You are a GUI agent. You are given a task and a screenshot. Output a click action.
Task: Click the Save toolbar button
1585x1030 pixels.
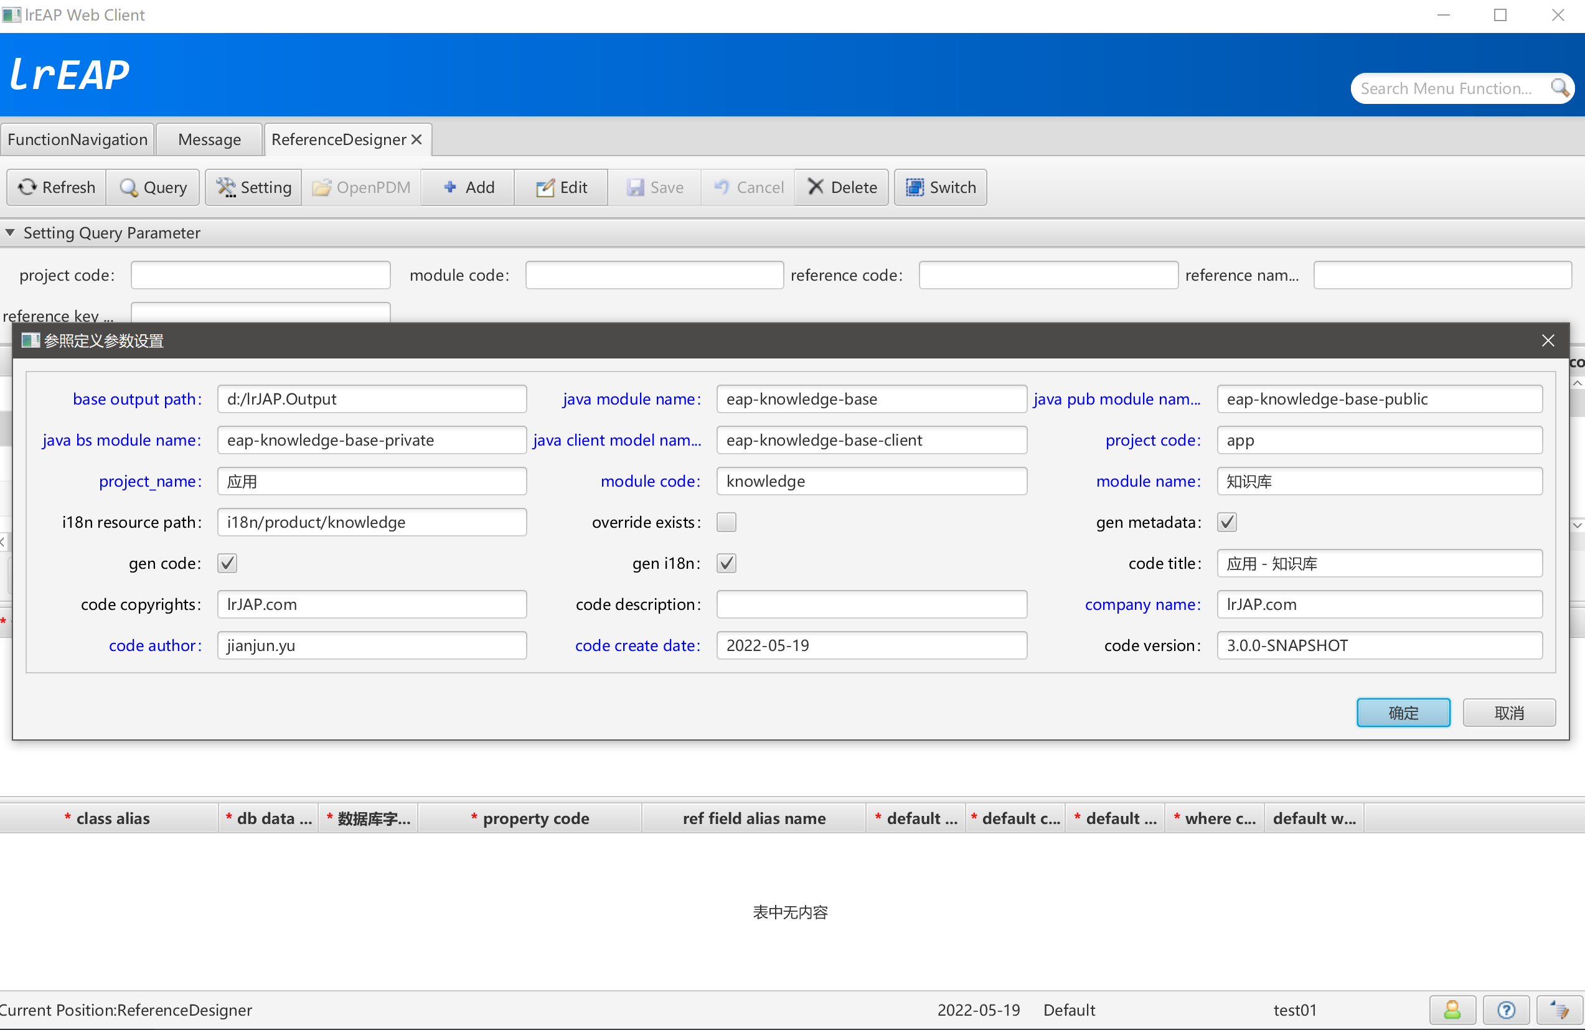tap(655, 188)
